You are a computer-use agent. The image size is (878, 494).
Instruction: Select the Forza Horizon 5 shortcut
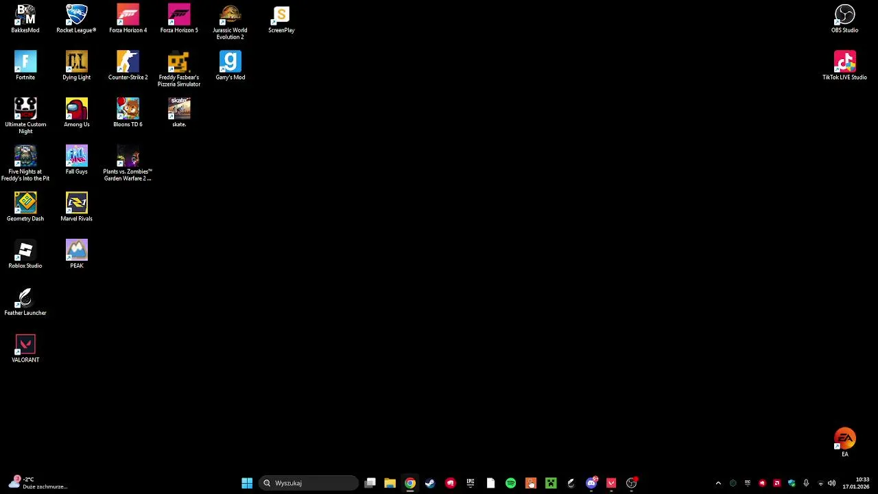click(179, 19)
